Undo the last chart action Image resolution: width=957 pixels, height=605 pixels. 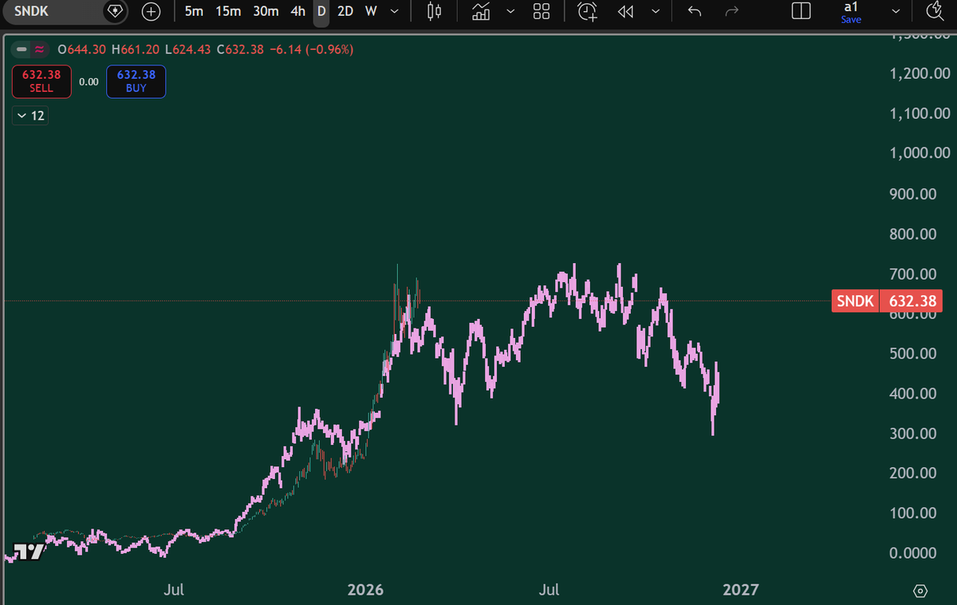pyautogui.click(x=695, y=11)
